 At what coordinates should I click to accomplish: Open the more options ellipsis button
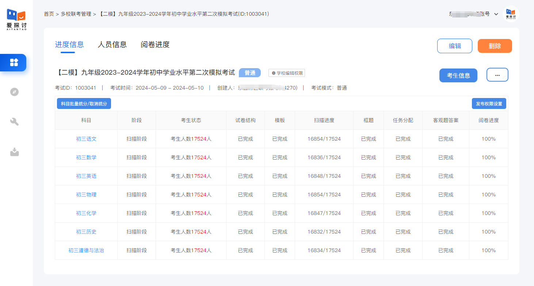click(497, 75)
